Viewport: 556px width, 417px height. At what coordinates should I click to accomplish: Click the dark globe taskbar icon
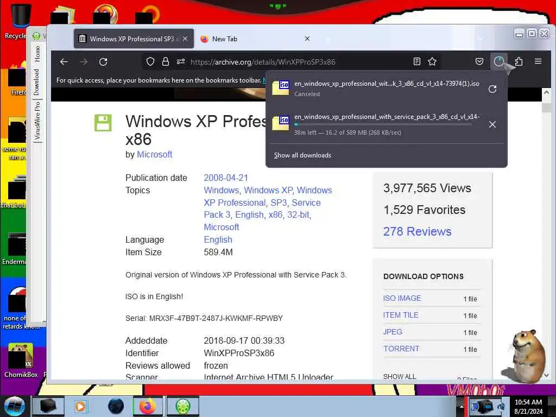point(116,406)
